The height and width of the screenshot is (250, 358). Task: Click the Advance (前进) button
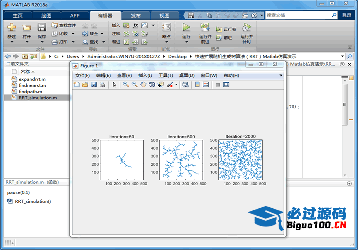pos(224,38)
